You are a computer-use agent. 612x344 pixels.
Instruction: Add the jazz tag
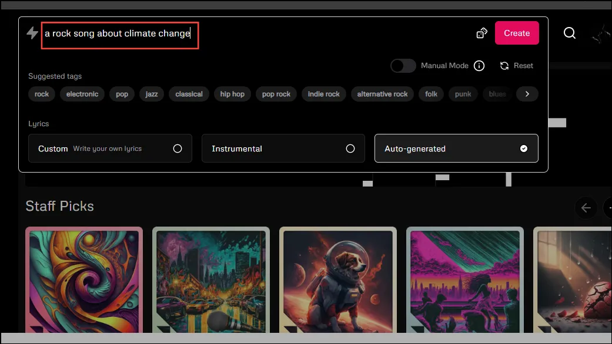click(152, 94)
